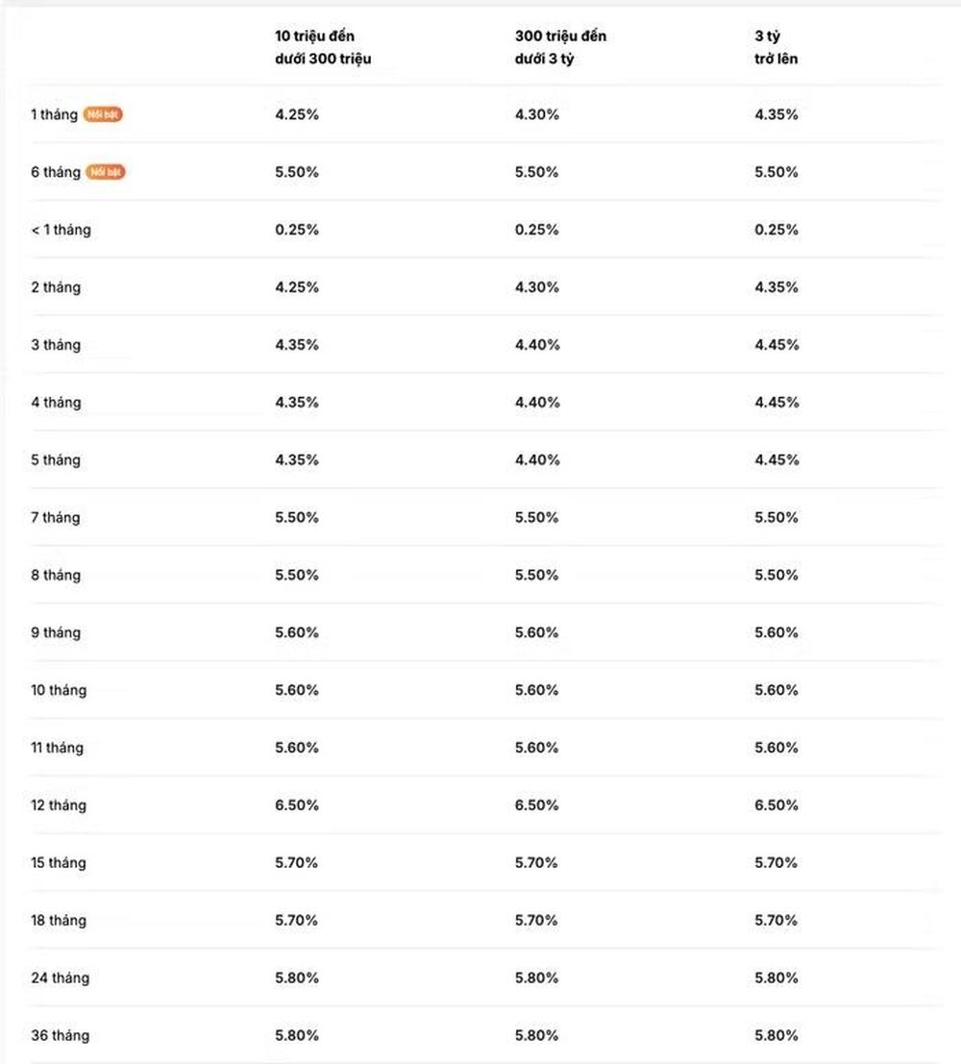Select the 1 tháng term row label
Viewport: 961px width, 1064px height.
click(x=54, y=114)
